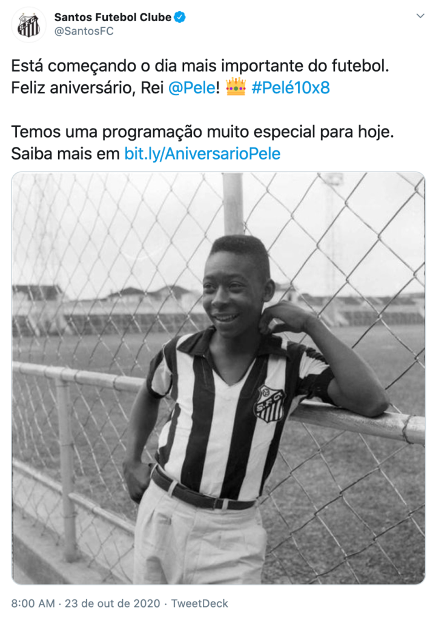
Task: Click the tweet text starting "Está começando"
Action: pyautogui.click(x=200, y=65)
